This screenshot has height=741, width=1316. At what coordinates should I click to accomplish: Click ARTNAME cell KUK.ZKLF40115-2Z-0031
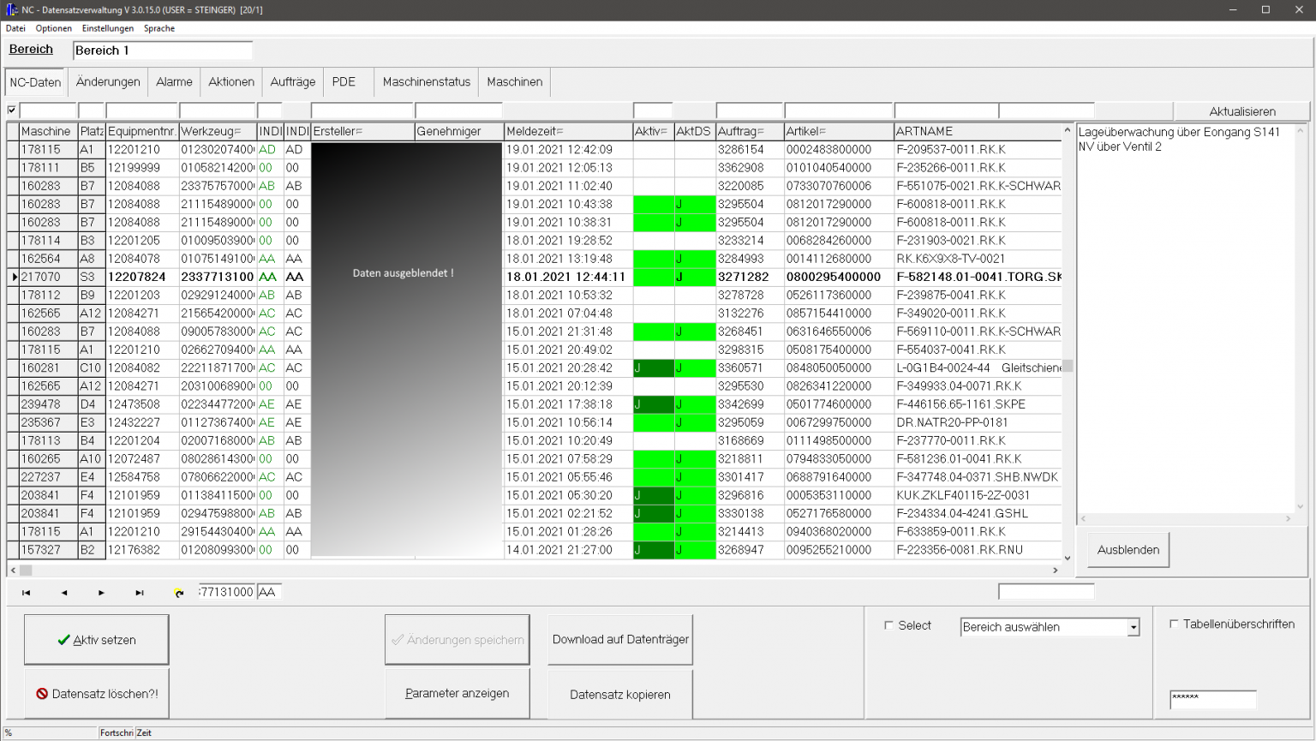pos(978,495)
